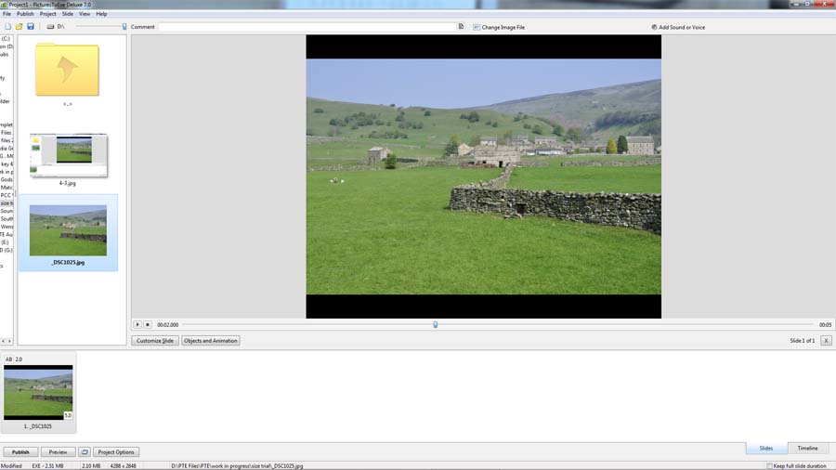
Task: Click the Customize Slide button
Action: coord(154,341)
